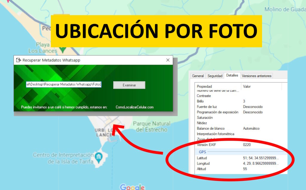Click the Valor column header

[x=247, y=86]
